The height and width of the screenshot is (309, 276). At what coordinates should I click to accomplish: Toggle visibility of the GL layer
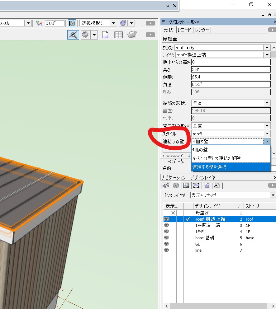(x=166, y=244)
